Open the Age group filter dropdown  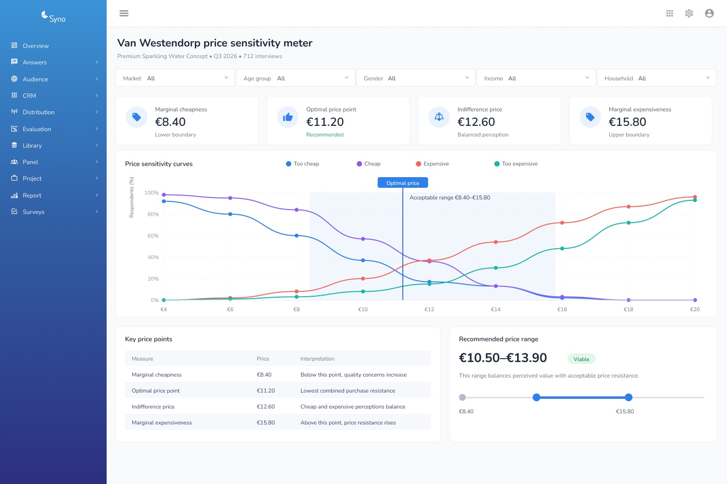296,78
